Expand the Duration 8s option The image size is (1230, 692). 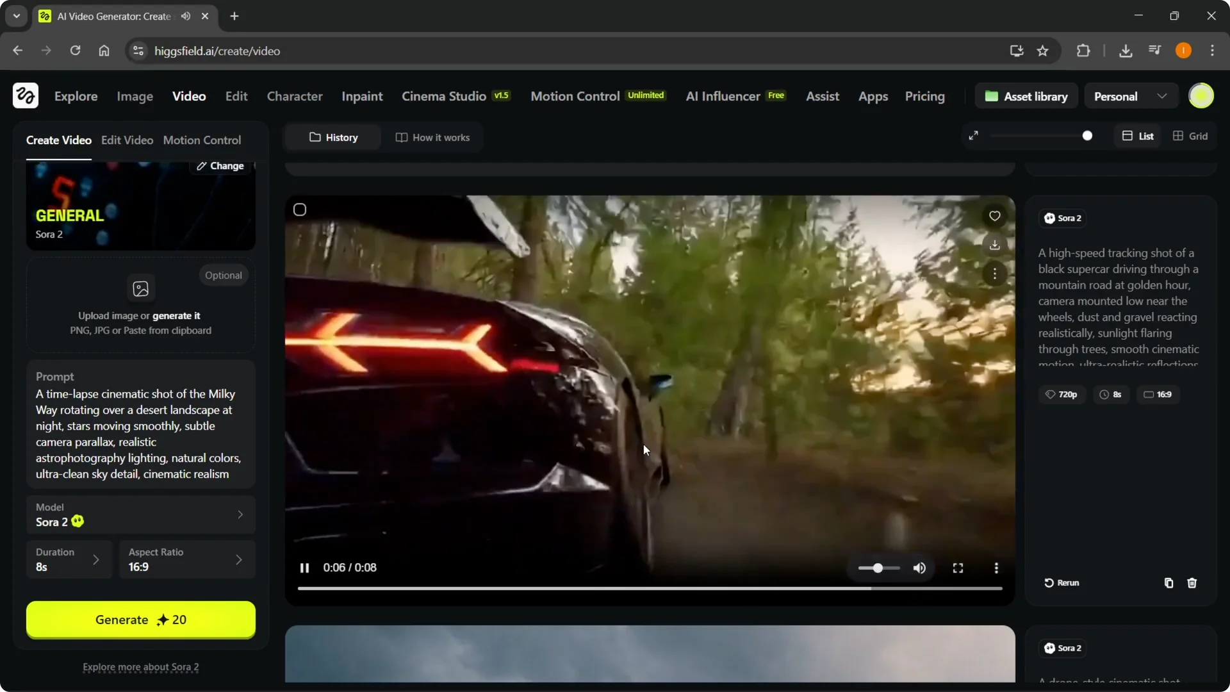(69, 560)
